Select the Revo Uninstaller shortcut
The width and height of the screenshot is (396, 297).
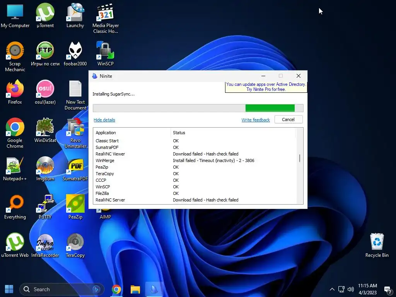point(75,133)
